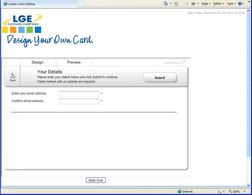Screen dimensions: 252x195
Task: Click the Read Mail envelope icon
Action: point(186,3)
